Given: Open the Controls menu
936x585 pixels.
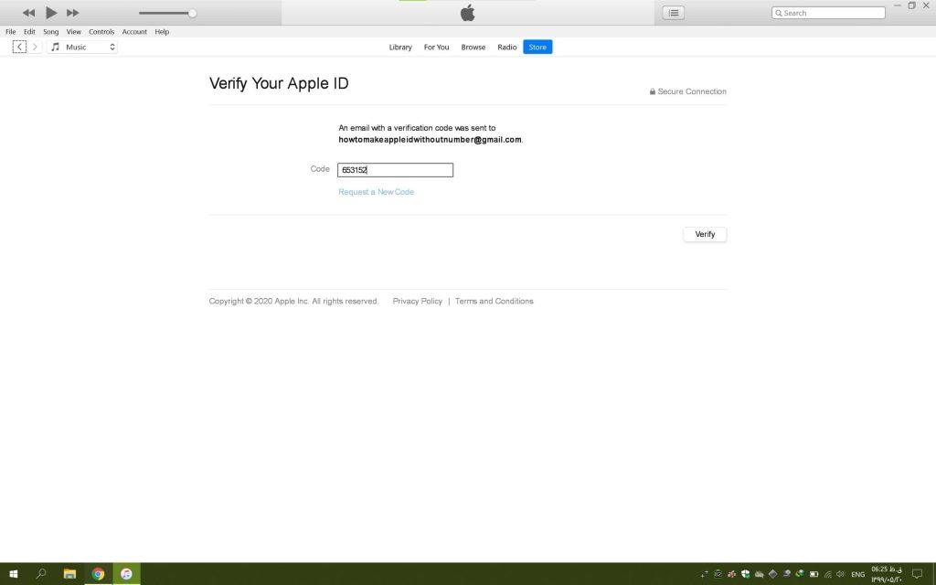Looking at the screenshot, I should click(101, 32).
